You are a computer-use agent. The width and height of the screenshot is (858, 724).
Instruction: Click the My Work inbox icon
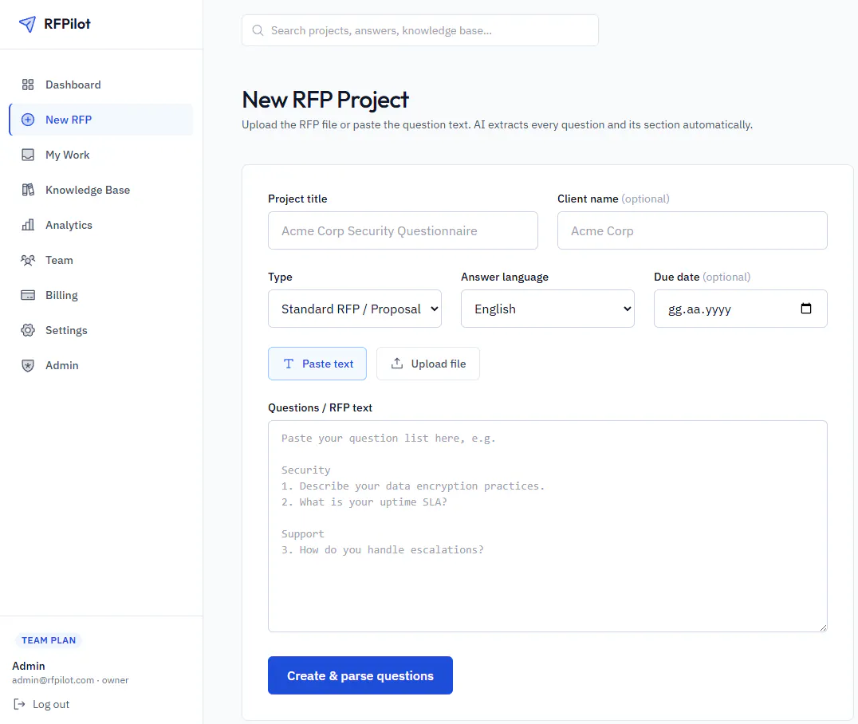tap(28, 155)
